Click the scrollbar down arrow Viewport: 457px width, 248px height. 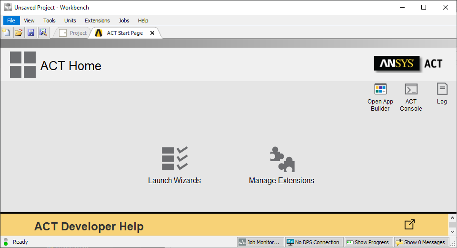click(452, 232)
